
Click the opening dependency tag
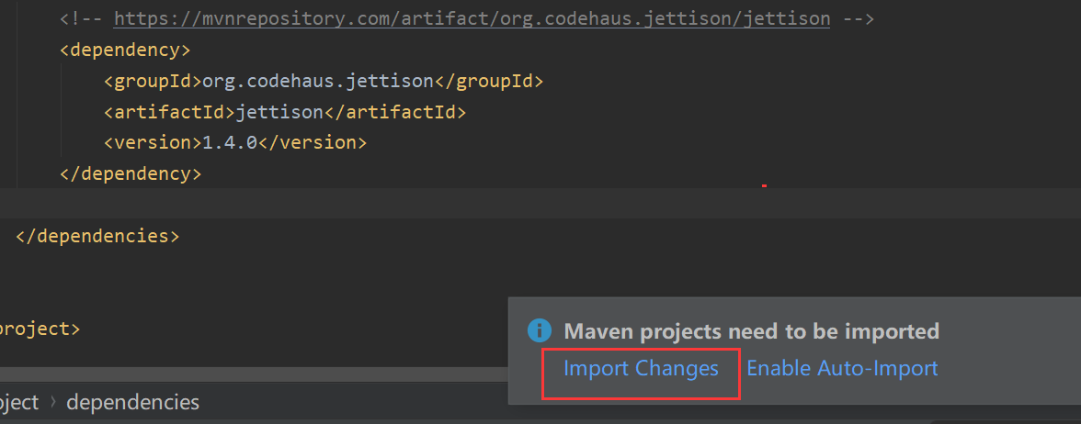125,50
